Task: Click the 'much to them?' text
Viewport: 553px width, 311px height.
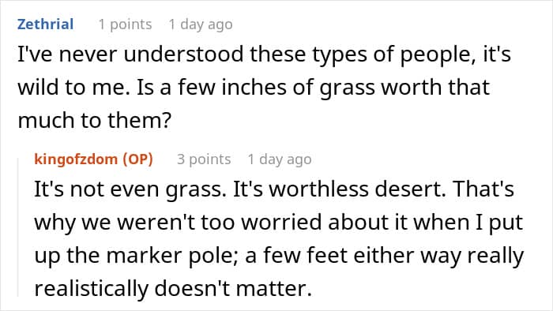Action: (x=95, y=121)
